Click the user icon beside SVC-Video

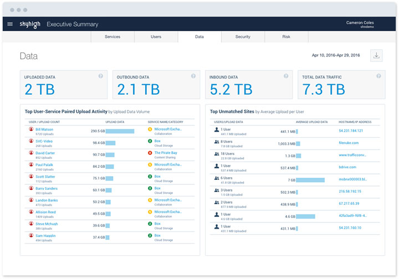(x=31, y=141)
